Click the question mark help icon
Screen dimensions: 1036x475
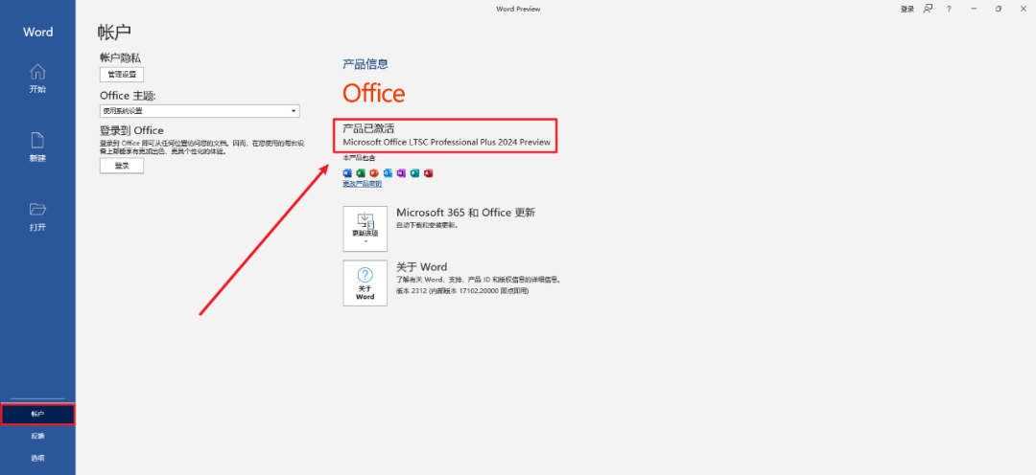click(950, 9)
